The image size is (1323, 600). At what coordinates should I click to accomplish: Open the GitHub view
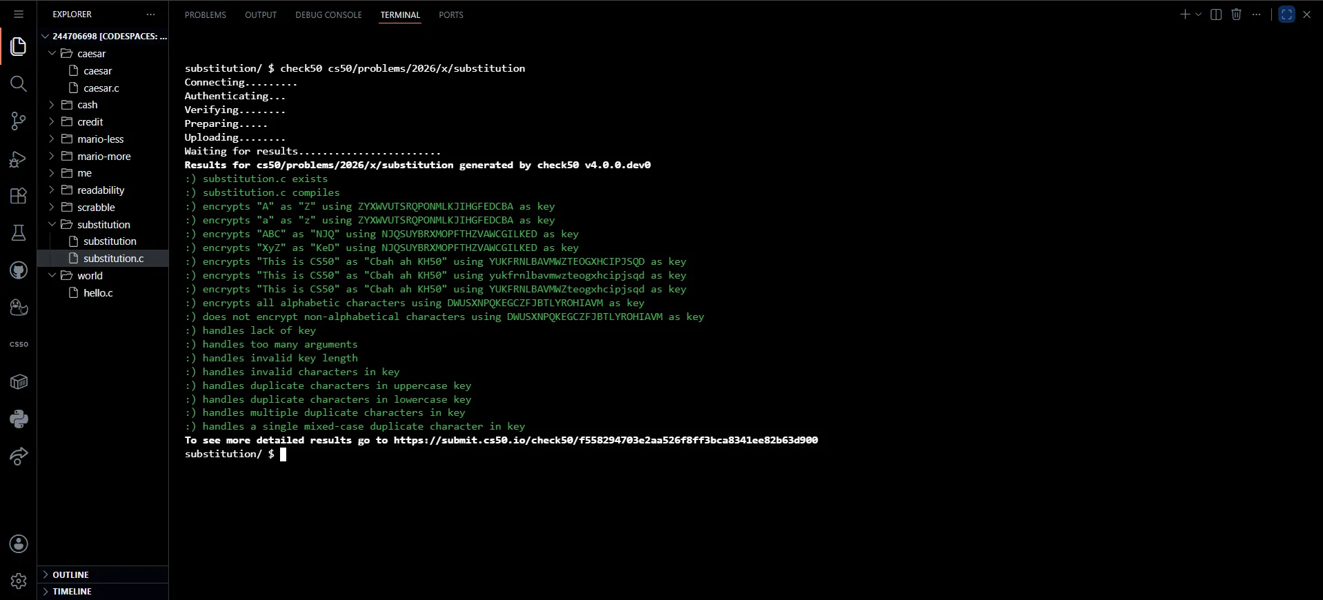pos(19,270)
